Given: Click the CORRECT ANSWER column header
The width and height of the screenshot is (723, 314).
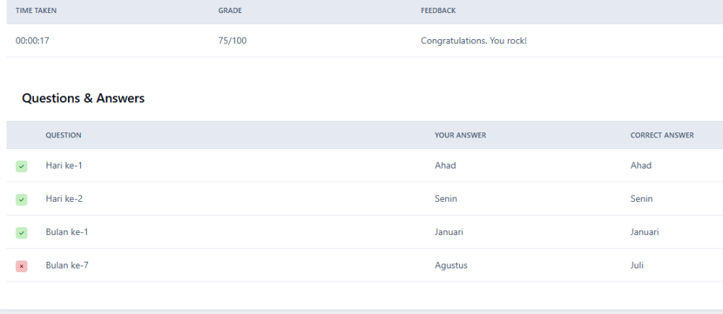Looking at the screenshot, I should tap(662, 135).
